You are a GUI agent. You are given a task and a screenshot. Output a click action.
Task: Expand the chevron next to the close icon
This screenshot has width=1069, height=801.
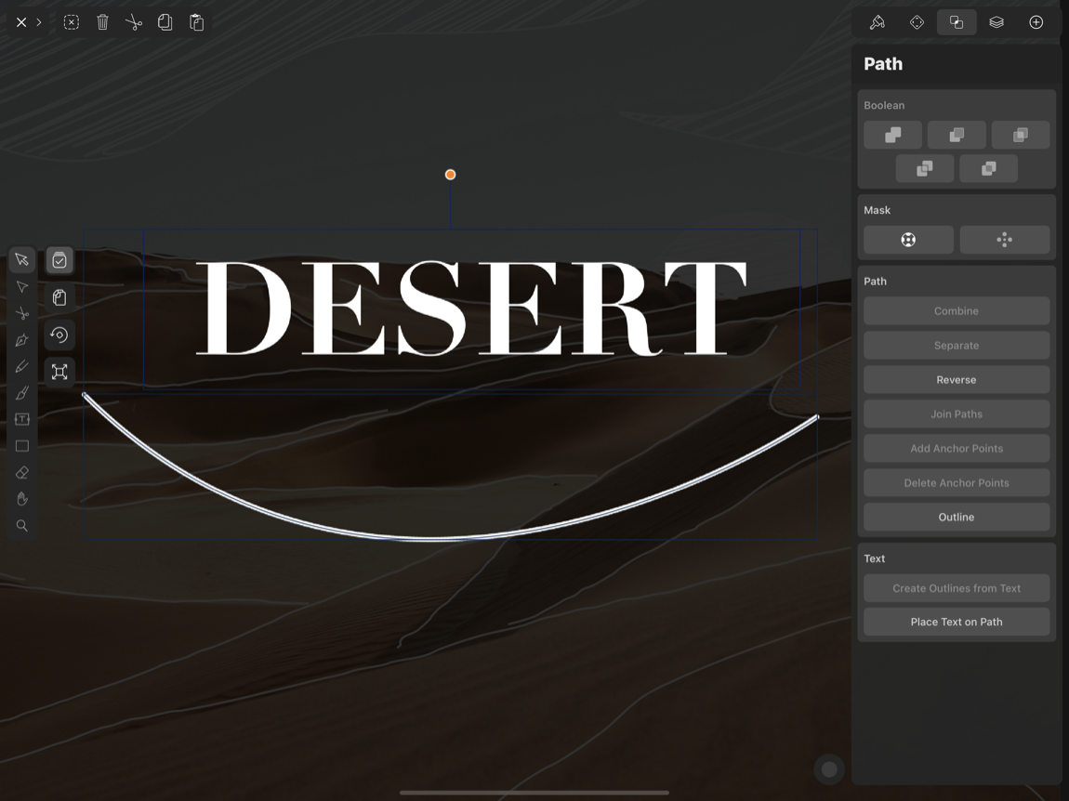tap(39, 22)
